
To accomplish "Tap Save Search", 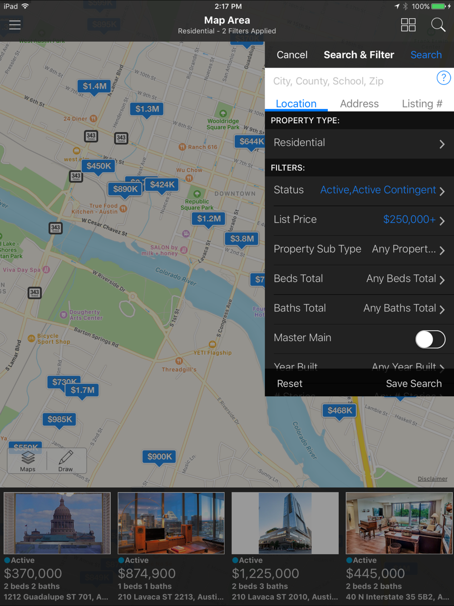I will pos(414,384).
